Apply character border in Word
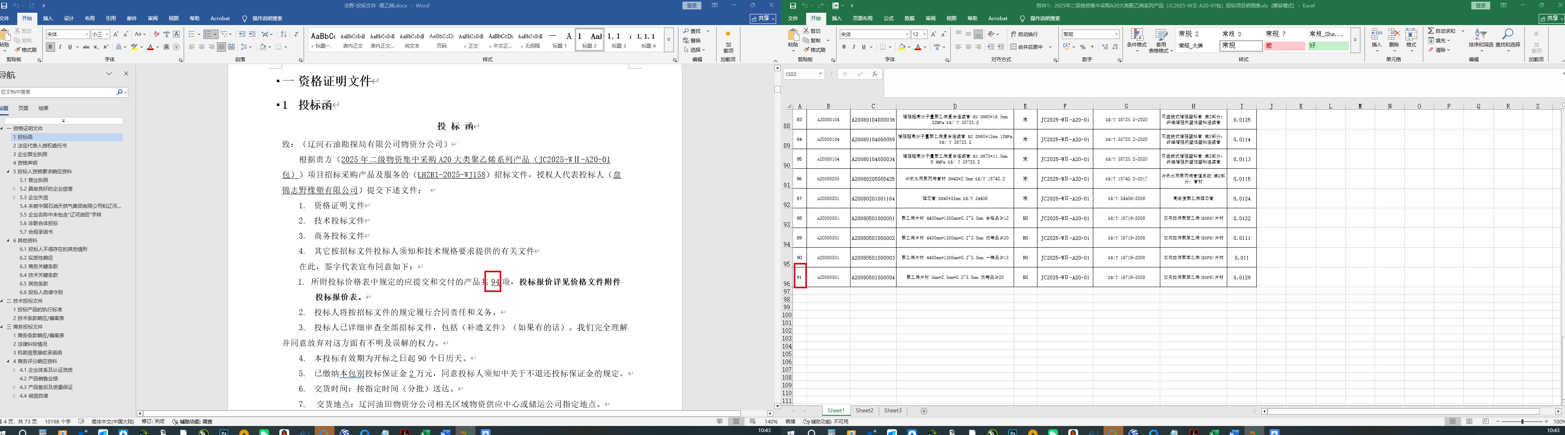The image size is (1565, 435). pyautogui.click(x=176, y=34)
